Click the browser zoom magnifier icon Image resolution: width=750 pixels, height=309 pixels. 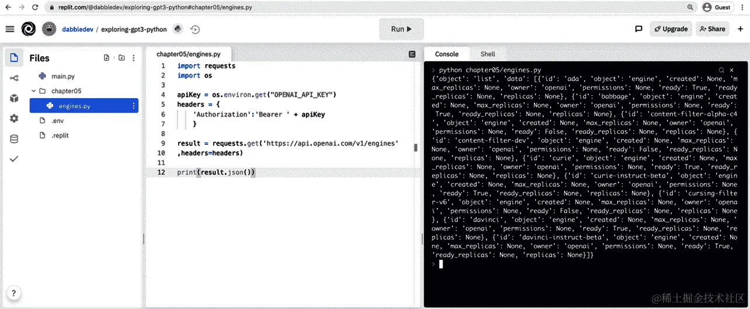coord(690,7)
